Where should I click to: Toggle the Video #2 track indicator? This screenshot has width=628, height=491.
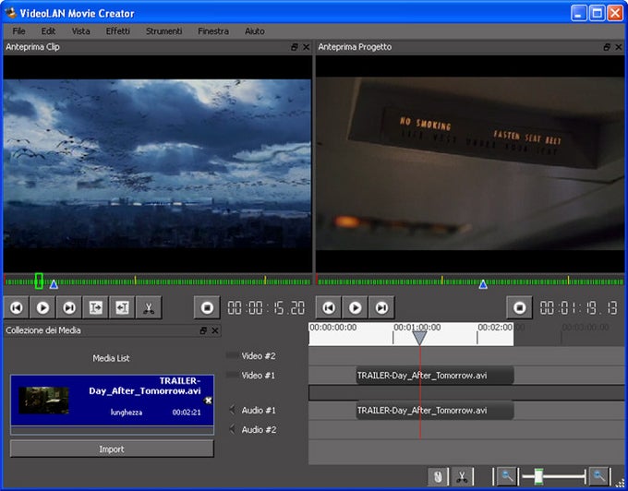233,355
